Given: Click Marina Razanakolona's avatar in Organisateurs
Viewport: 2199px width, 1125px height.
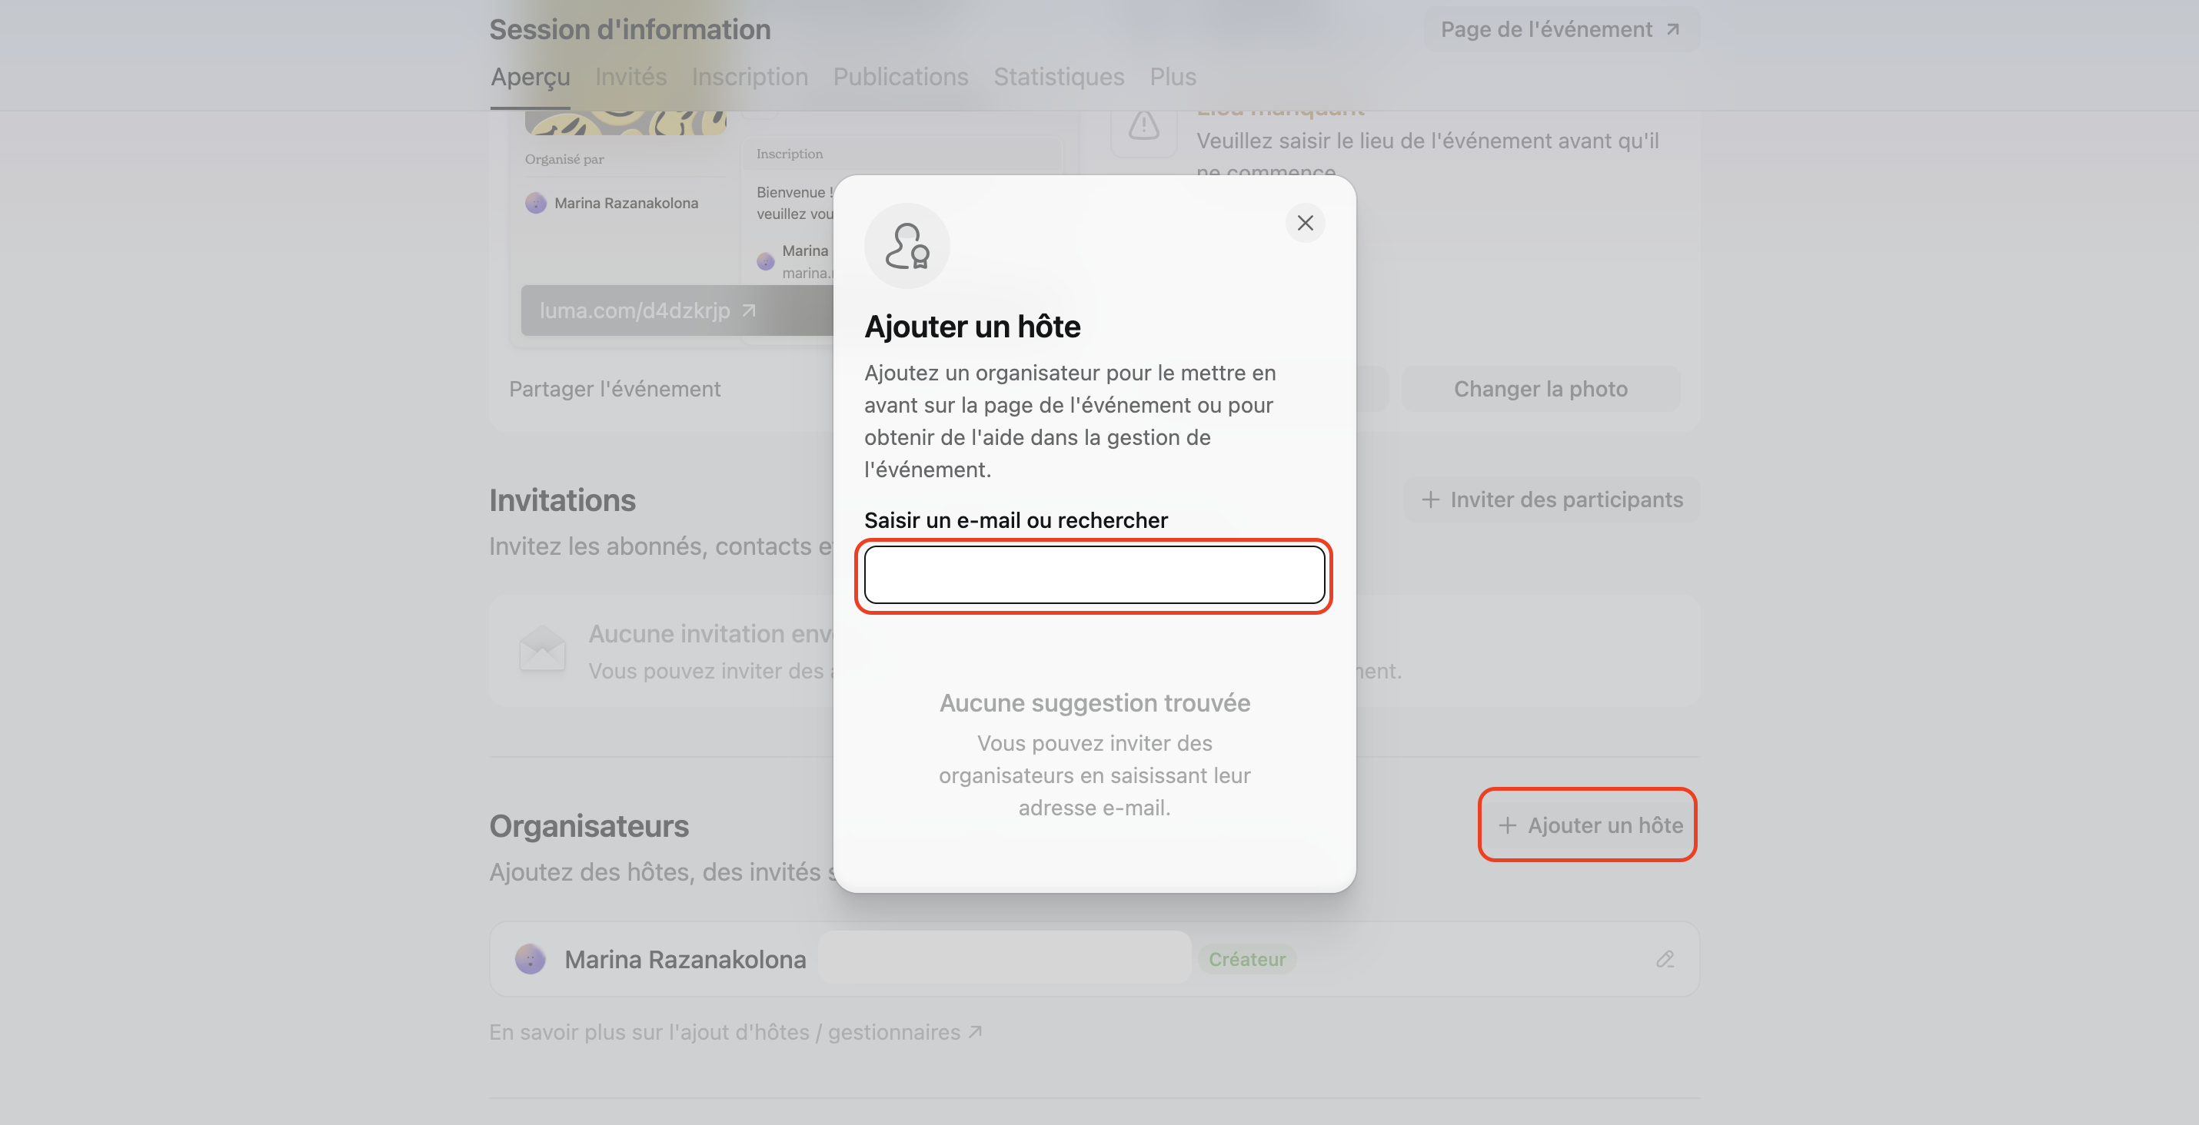Looking at the screenshot, I should pos(530,959).
